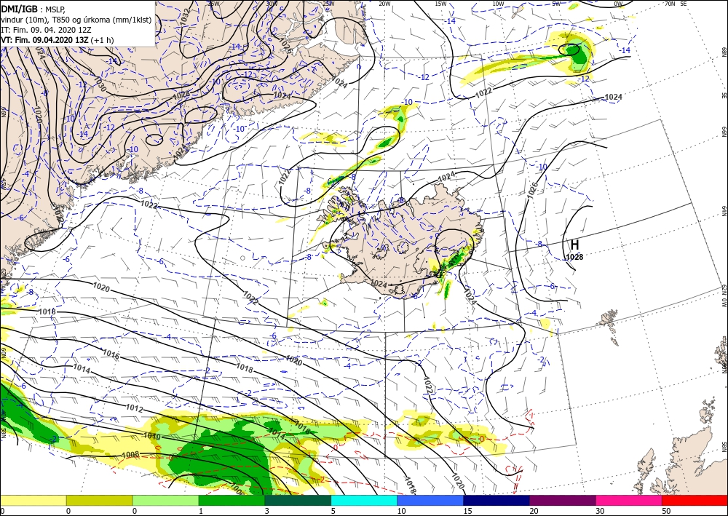Click the yellow lowest precipitation legend swatch
Screen dimensions: 728x516
pyautogui.click(x=33, y=500)
